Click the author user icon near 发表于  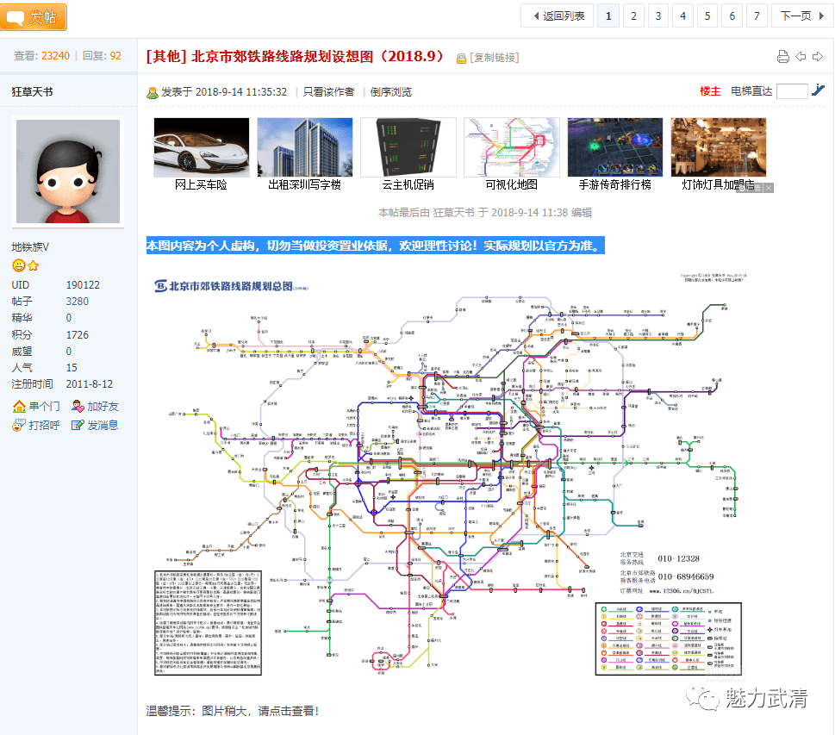pos(153,93)
